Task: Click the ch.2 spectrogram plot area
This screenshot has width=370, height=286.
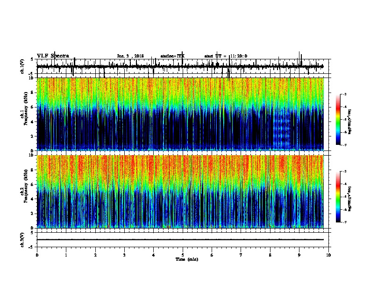Action: click(180, 192)
